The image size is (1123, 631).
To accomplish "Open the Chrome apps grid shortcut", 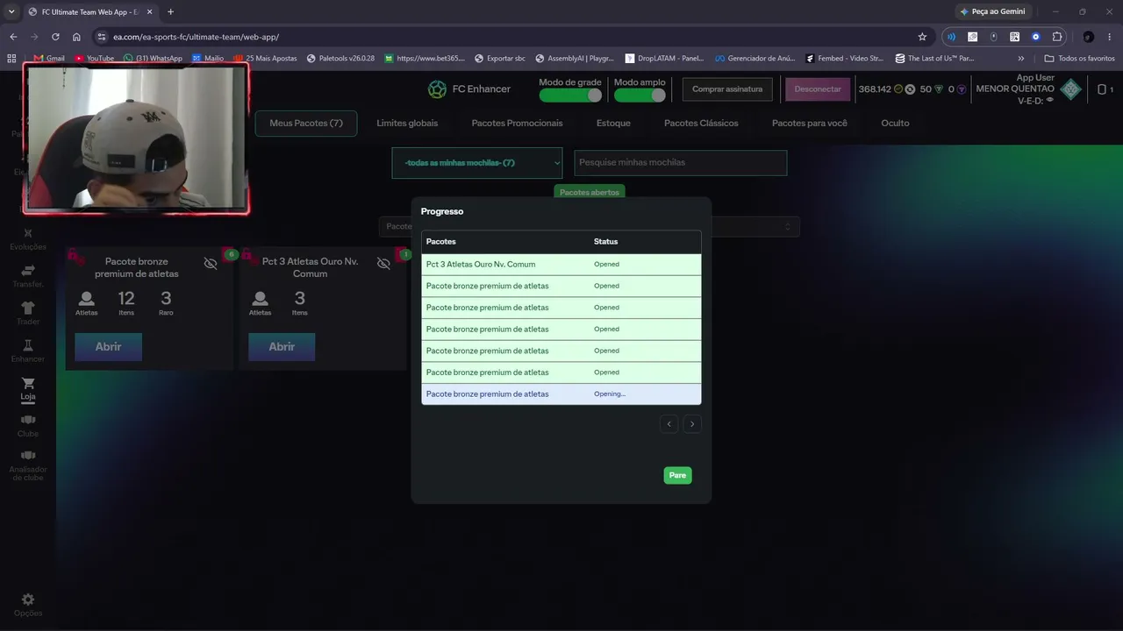I will point(11,59).
